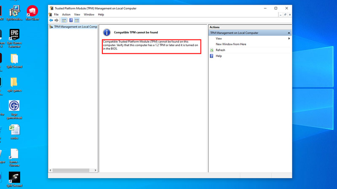Collapse the TPM Management on Local Computer actions section
This screenshot has width=337, height=189.
point(289,33)
